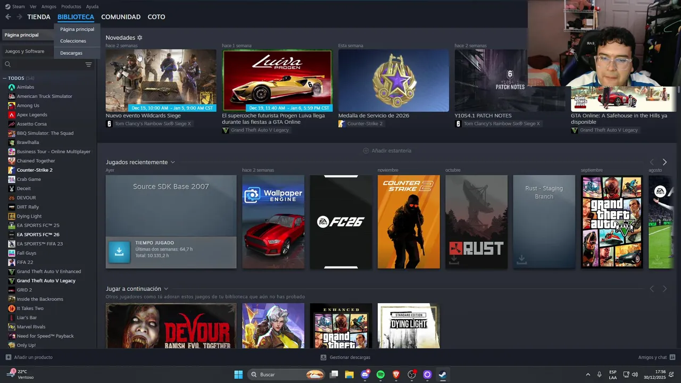Click the Aimlabs game icon

coord(12,87)
